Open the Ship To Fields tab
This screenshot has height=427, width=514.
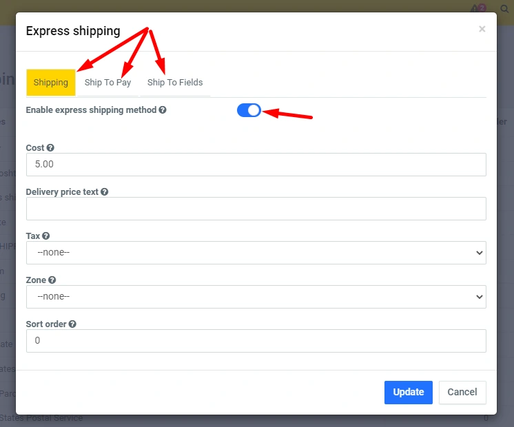tap(175, 83)
